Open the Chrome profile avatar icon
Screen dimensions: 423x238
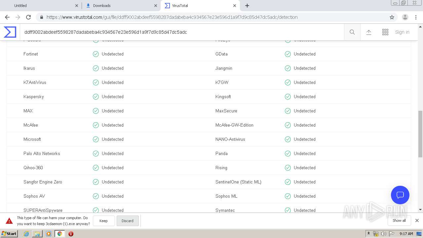(x=405, y=17)
